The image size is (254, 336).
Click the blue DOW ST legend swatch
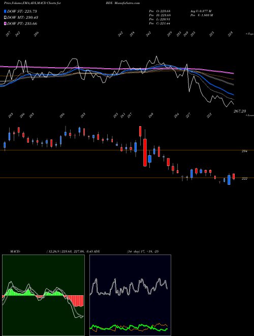coord(5,11)
